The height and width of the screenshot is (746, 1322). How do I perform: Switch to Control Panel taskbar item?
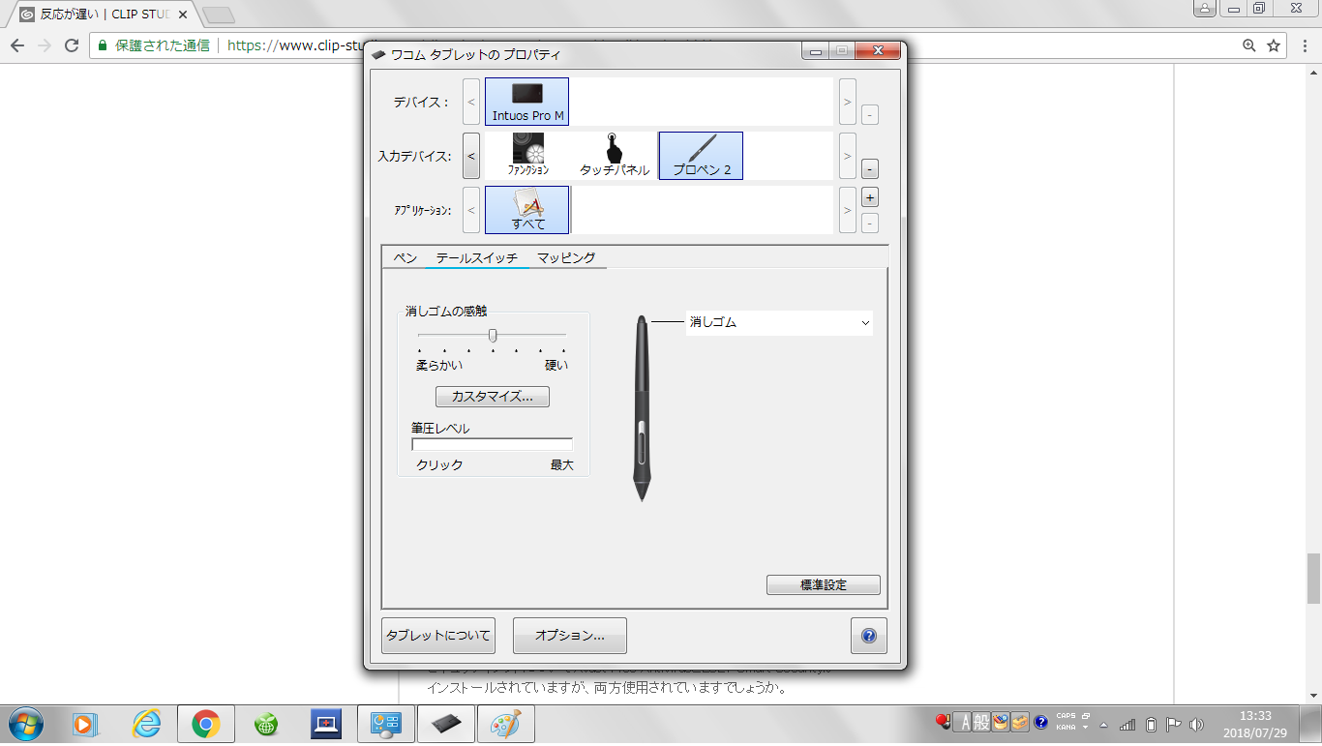386,724
